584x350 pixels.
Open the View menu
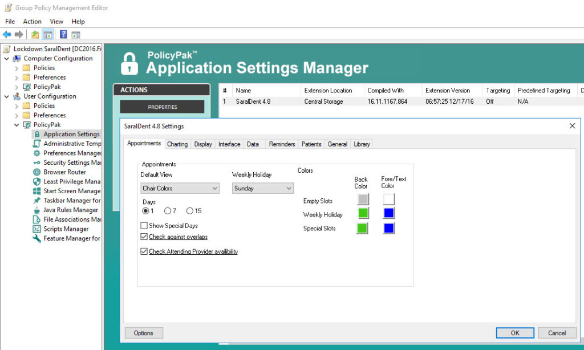(x=56, y=22)
